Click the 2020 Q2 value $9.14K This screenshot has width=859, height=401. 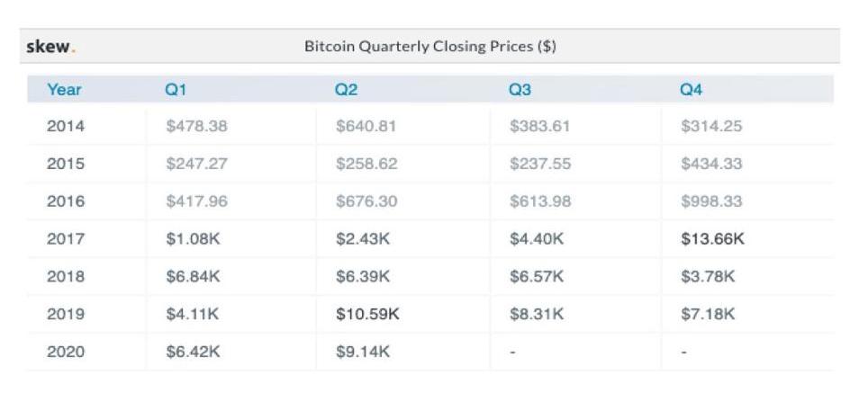click(x=363, y=352)
